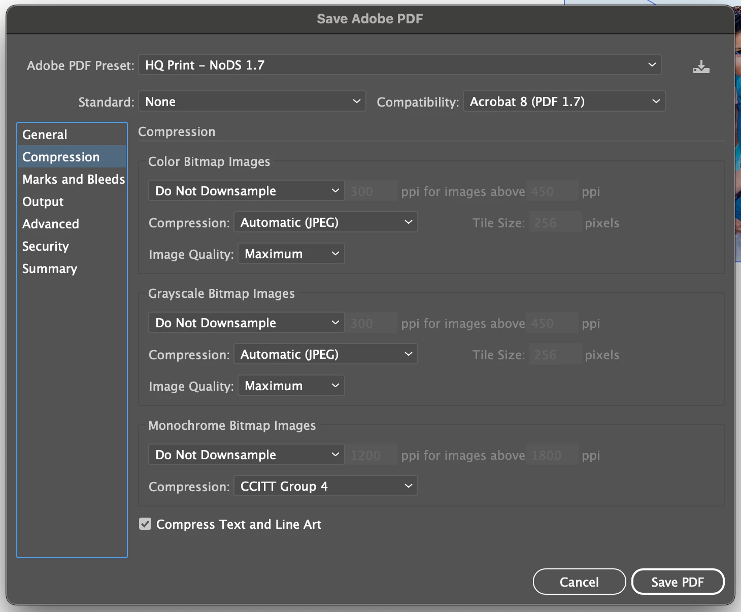Select the General category
741x612 pixels.
[72, 134]
